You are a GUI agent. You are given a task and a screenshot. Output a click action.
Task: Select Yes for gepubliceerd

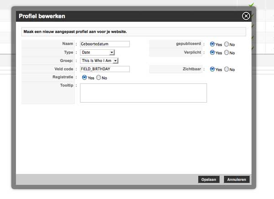212,44
